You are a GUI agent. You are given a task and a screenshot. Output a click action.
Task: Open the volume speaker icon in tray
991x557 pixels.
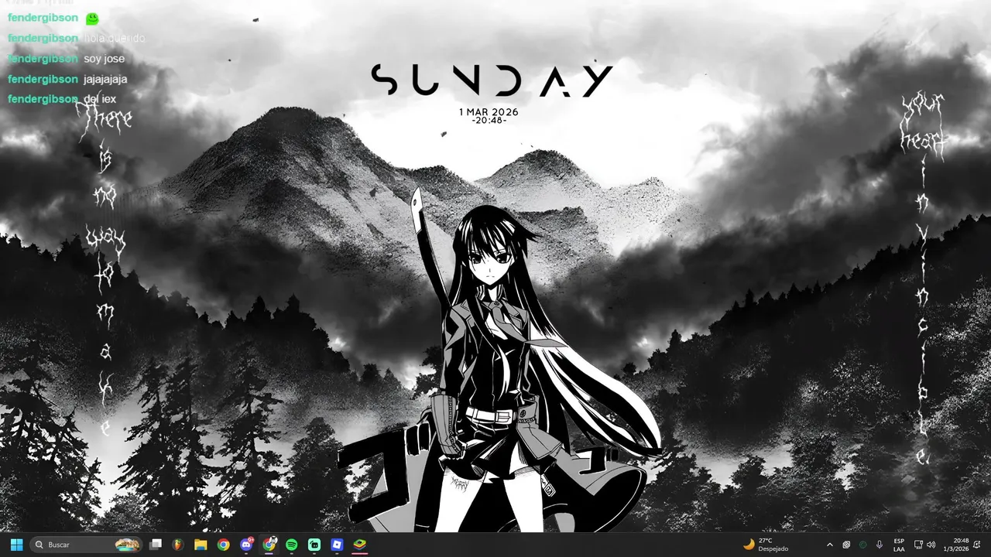(x=931, y=545)
